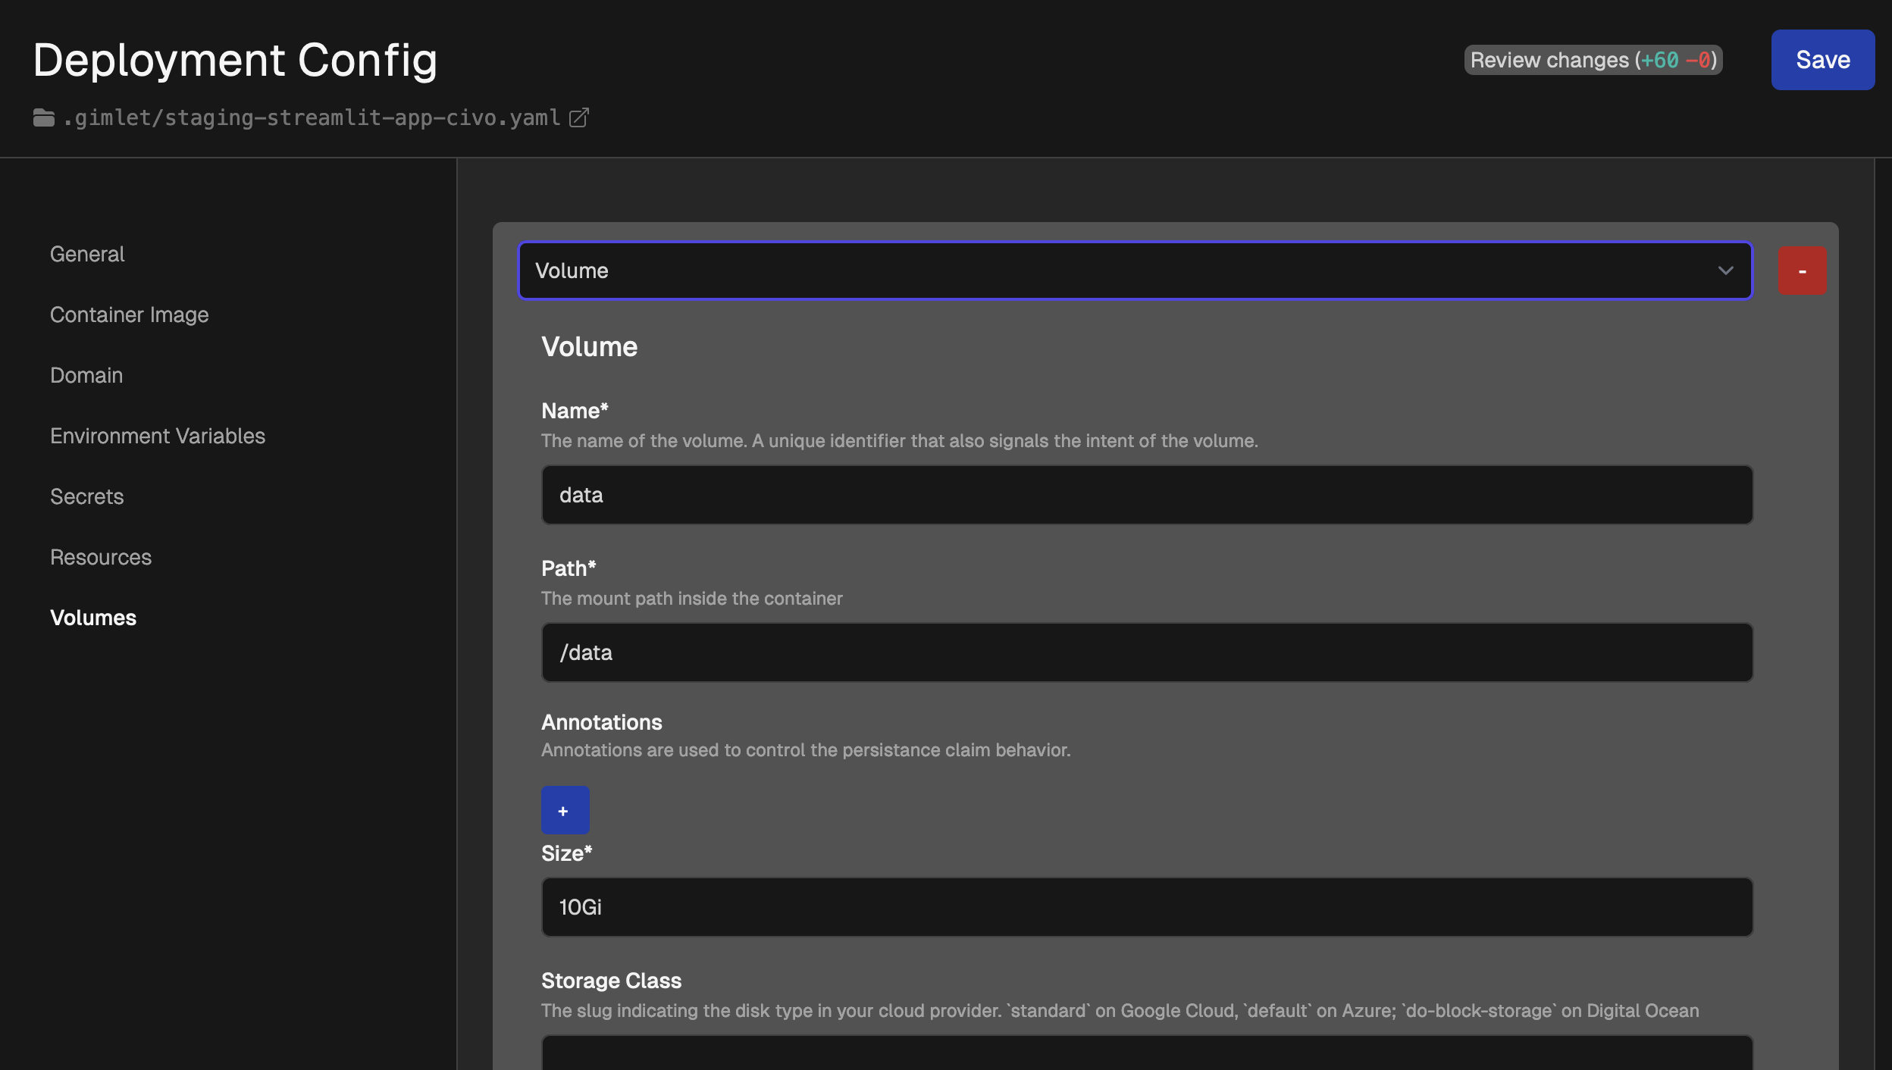
Task: Click the volume name description text
Action: (899, 440)
